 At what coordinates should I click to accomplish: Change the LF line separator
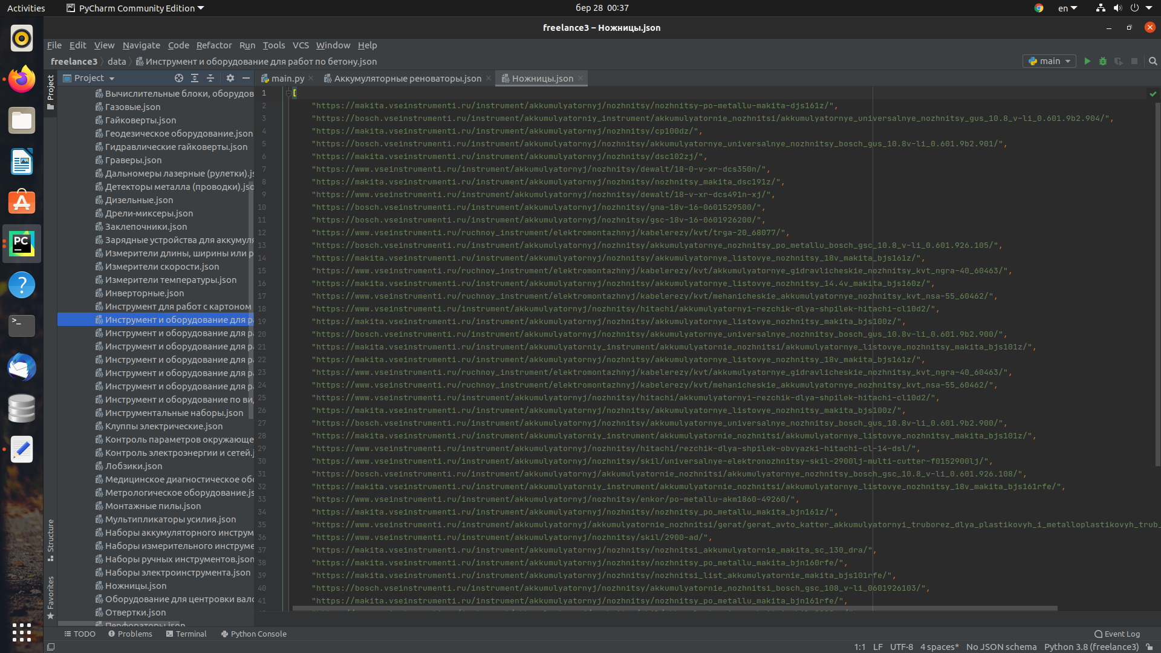tap(877, 647)
